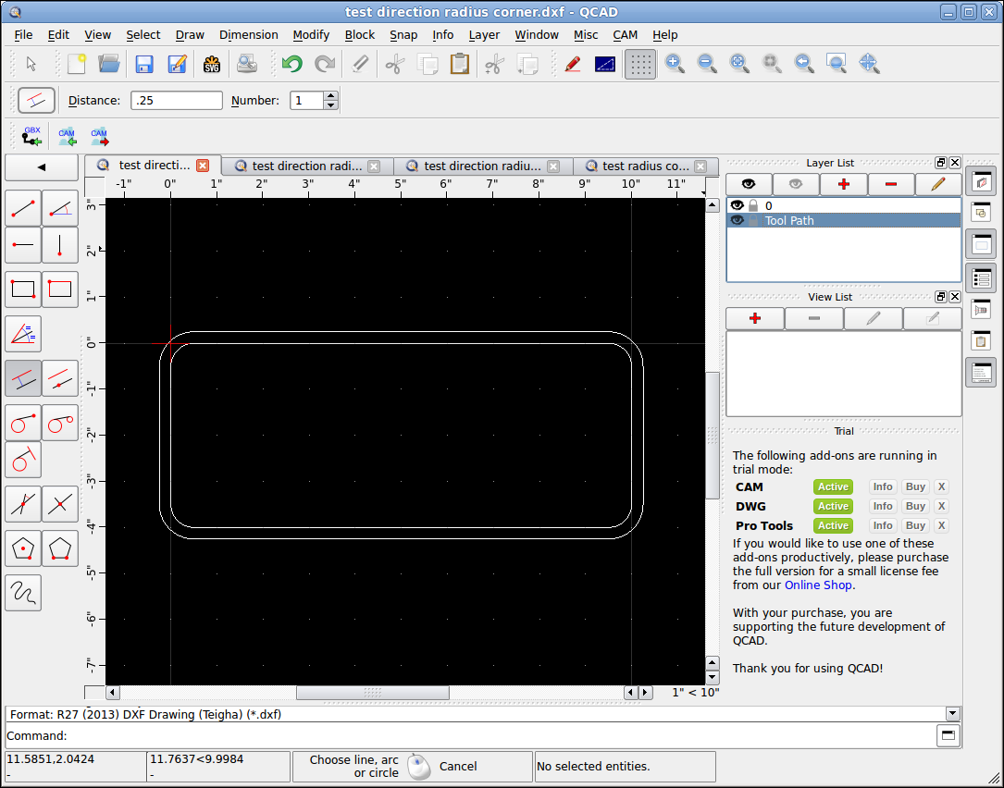Viewport: 1004px width, 788px height.
Task: Click the GBX Gerber export icon
Action: point(31,136)
